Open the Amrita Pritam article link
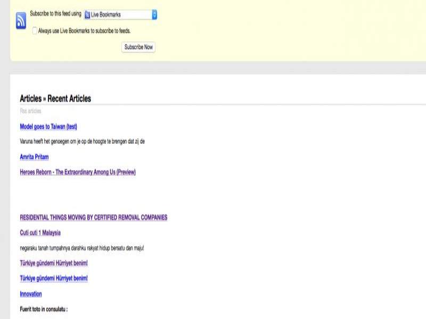This screenshot has height=319, width=426. pos(34,157)
